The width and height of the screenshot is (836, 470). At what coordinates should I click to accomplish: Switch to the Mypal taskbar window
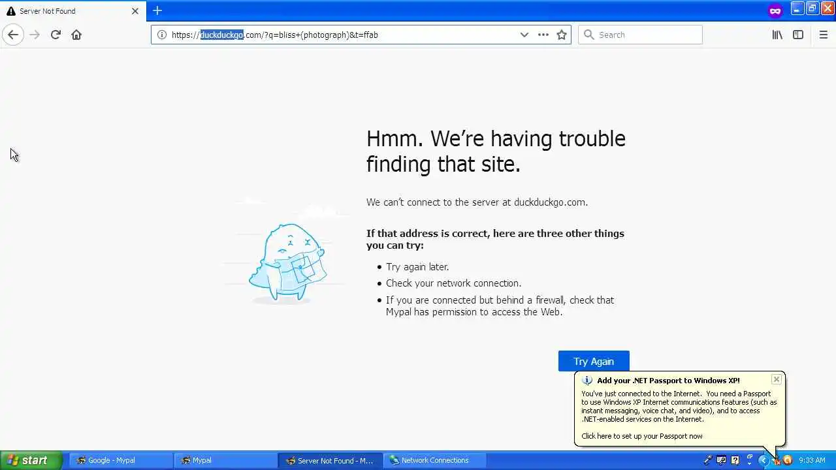[x=225, y=460]
